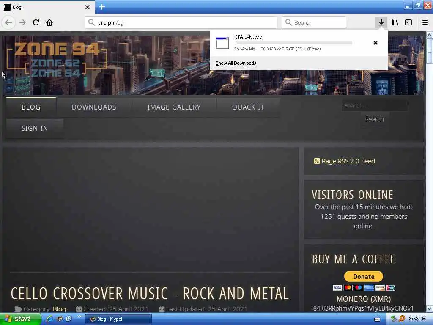Click the network tray icon
Image resolution: width=433 pixels, height=325 pixels.
[x=394, y=319]
